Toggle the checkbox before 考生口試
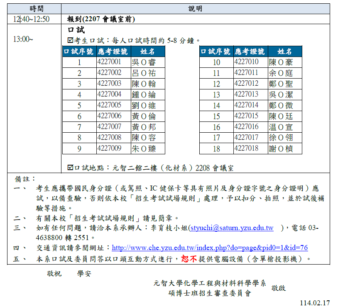338x307 pixels. (70, 40)
